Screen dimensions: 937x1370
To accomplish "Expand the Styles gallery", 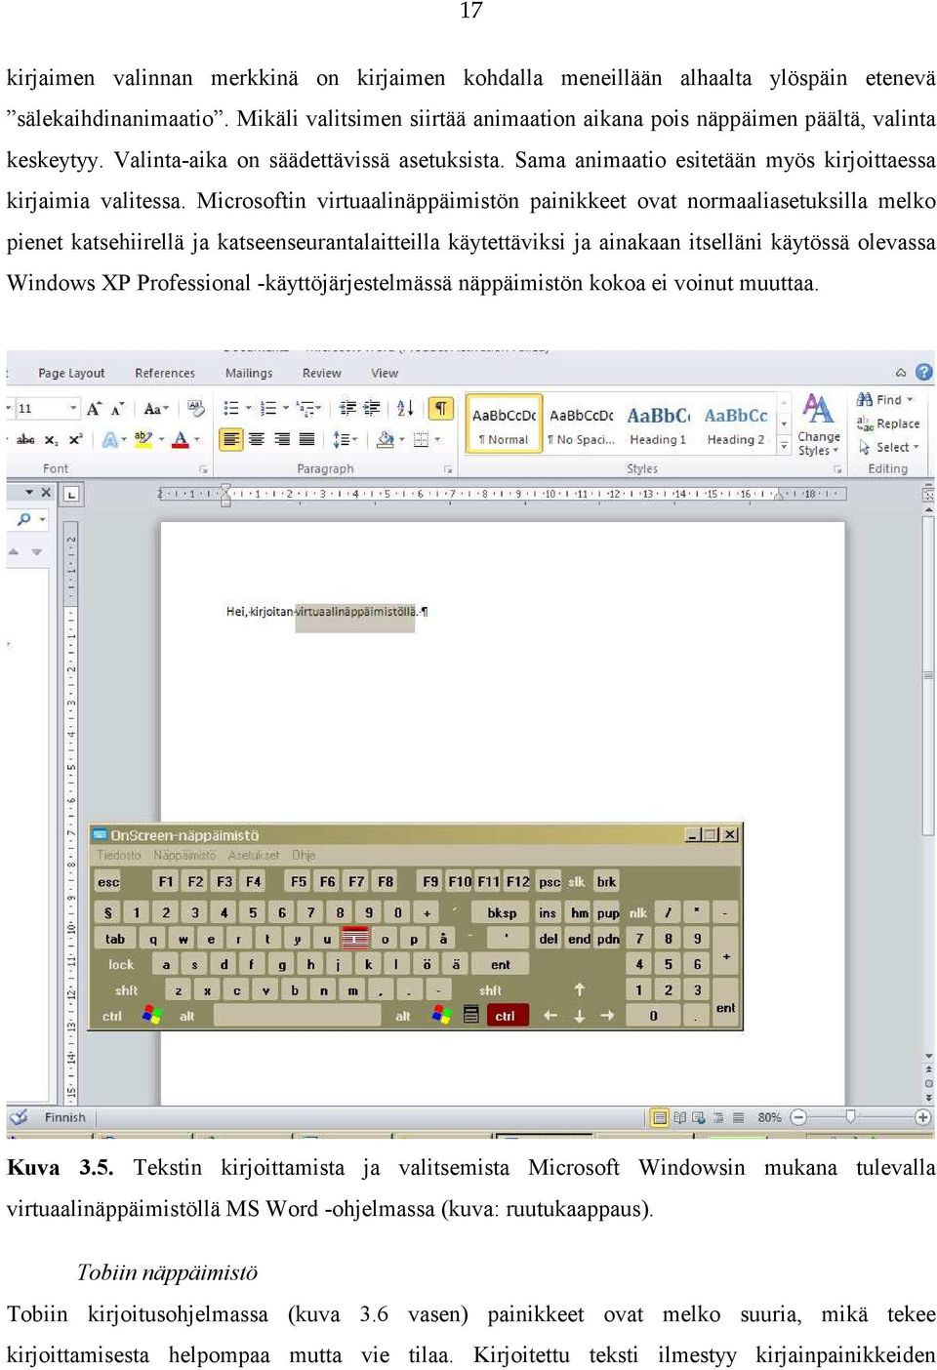I will tap(784, 445).
